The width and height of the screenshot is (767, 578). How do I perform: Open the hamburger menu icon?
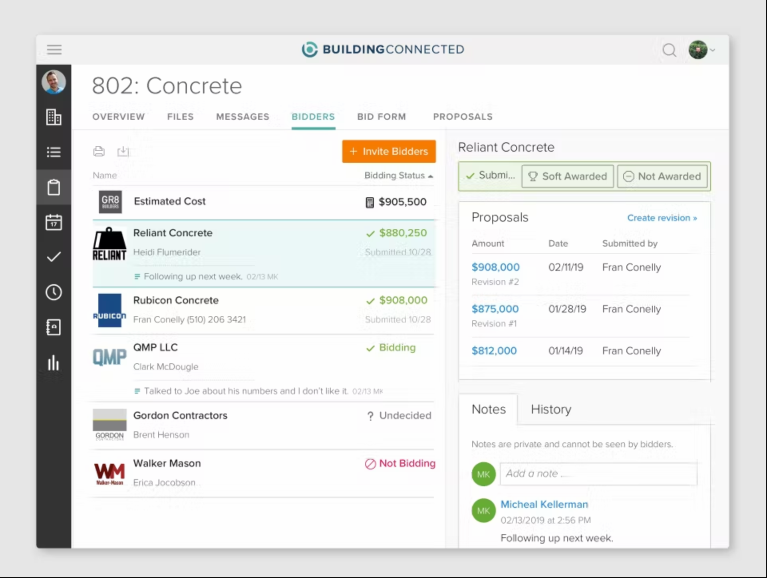pos(54,49)
